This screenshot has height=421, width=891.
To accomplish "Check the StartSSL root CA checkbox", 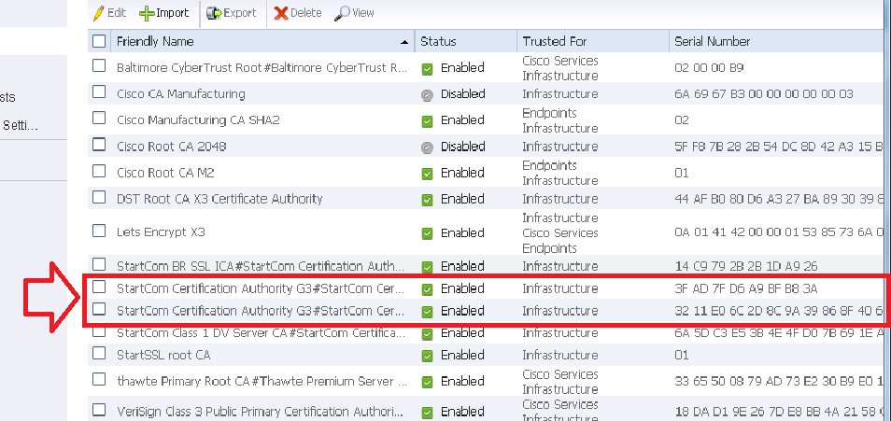I will tap(99, 353).
